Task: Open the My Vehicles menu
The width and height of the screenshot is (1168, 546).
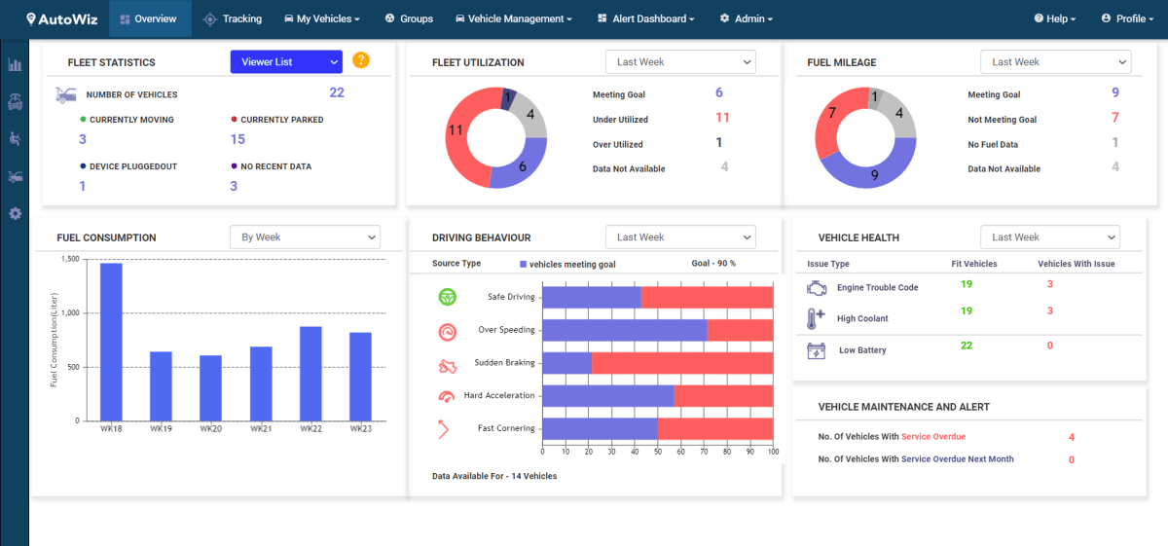Action: tap(322, 18)
